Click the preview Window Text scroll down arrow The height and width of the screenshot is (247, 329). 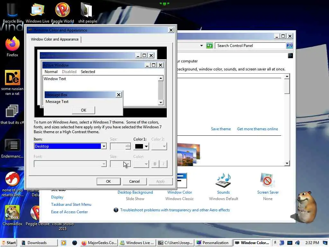point(161,103)
